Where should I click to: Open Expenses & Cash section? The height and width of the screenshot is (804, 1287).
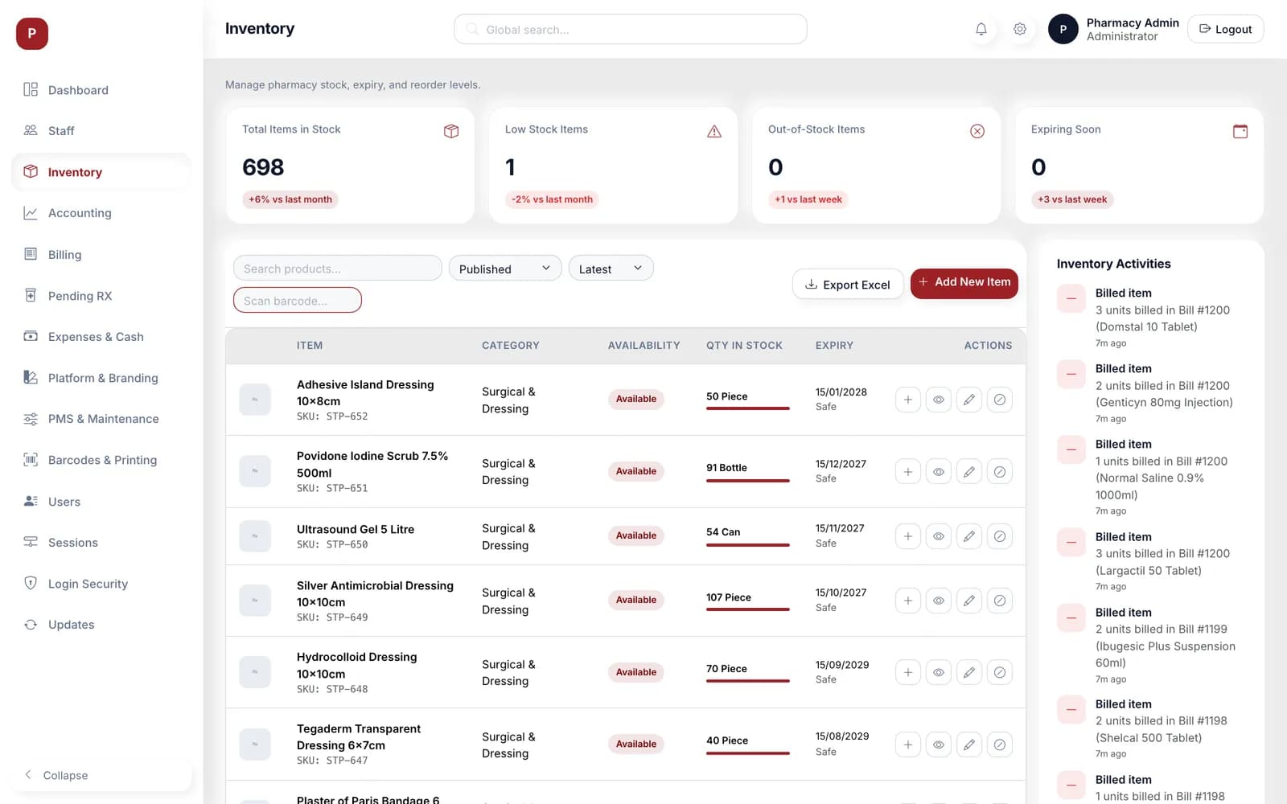pyautogui.click(x=101, y=337)
